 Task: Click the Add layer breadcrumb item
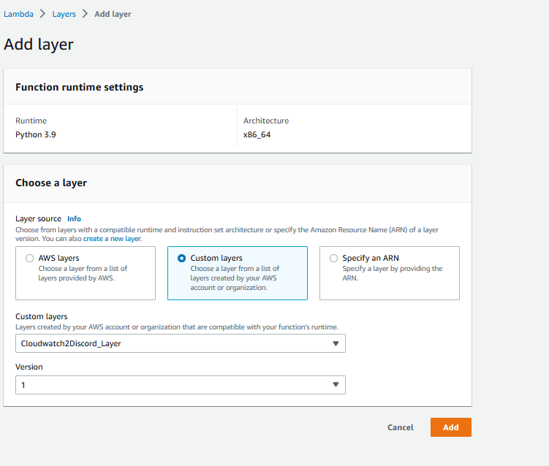112,14
